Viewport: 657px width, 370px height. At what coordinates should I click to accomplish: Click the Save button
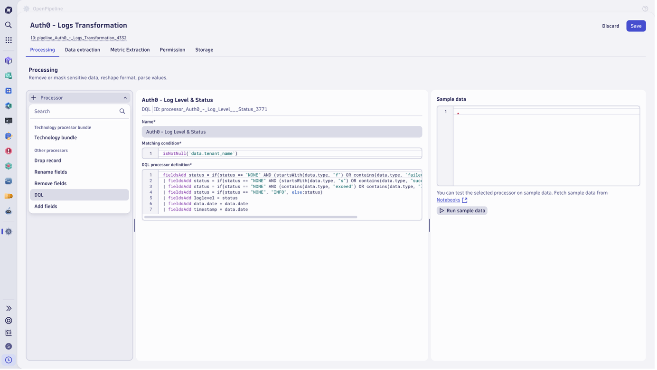pos(636,26)
